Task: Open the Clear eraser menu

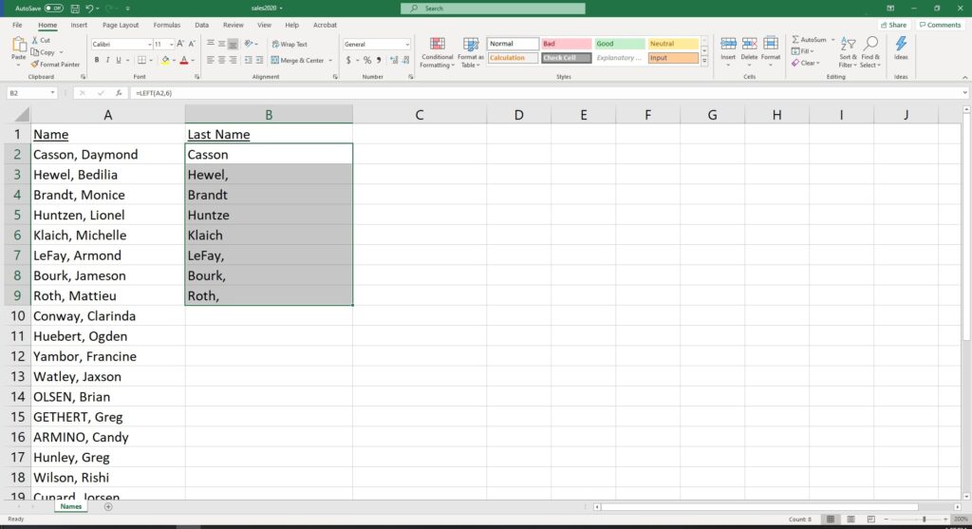Action: [805, 64]
